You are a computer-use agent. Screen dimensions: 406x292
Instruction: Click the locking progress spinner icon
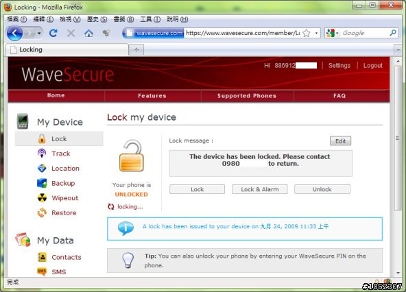click(111, 206)
